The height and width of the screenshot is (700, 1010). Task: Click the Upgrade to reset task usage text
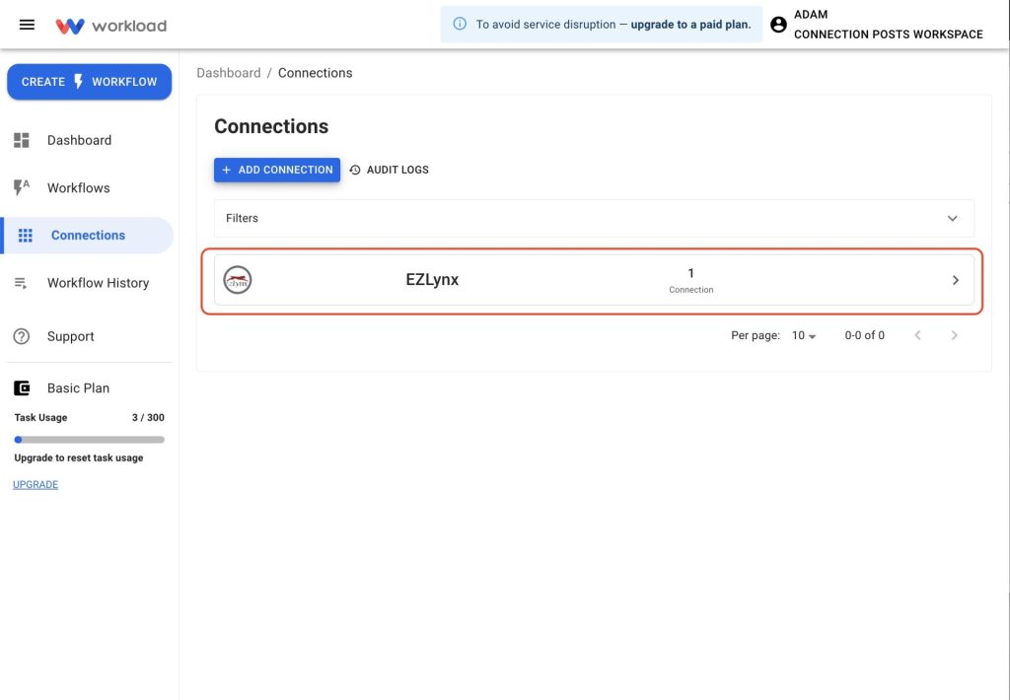click(79, 457)
